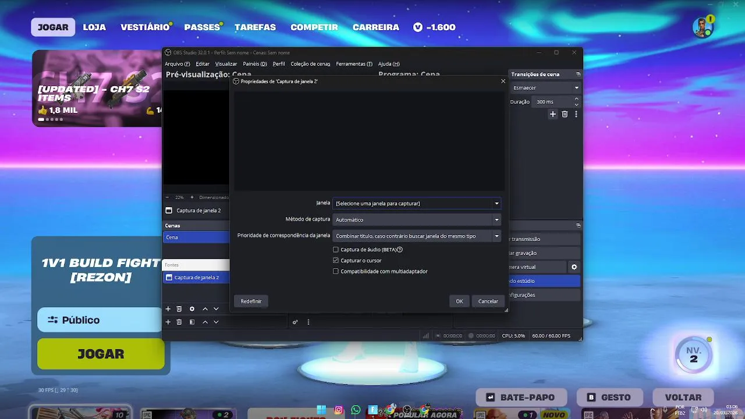Screen dimensions: 745x419
Task: Click plus icon in the scene filters toolbar row
Action: 168,322
